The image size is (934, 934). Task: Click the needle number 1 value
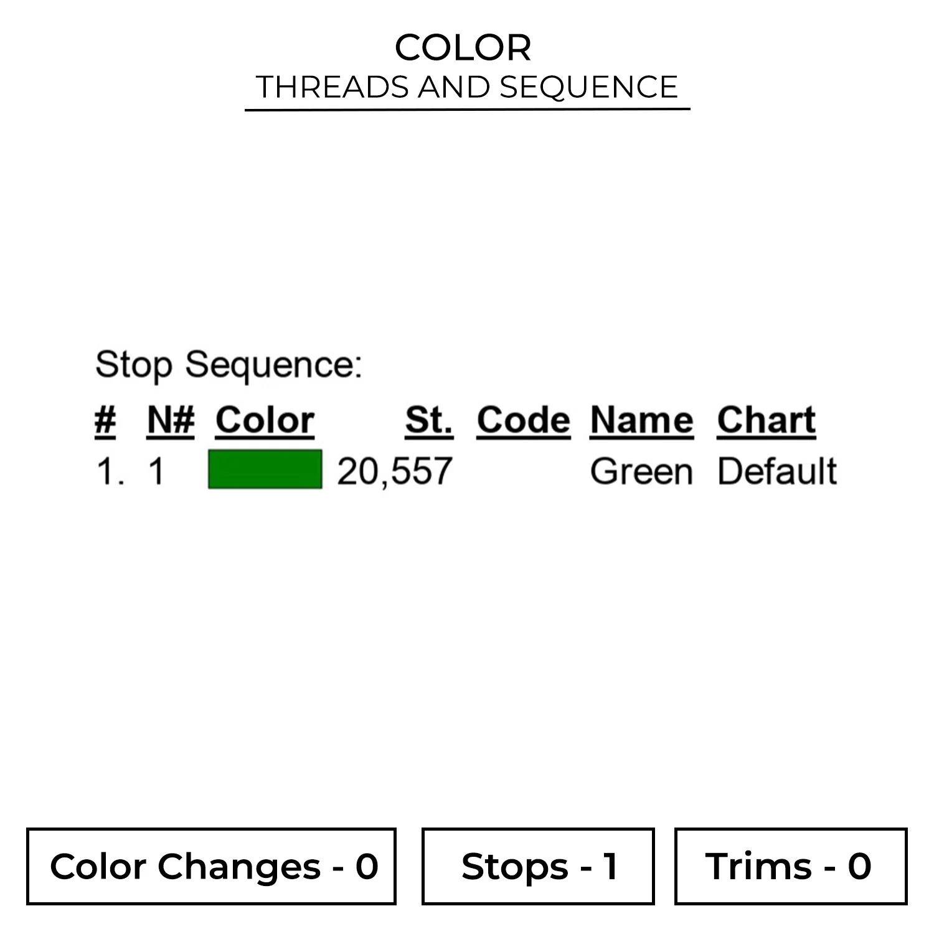pyautogui.click(x=156, y=471)
